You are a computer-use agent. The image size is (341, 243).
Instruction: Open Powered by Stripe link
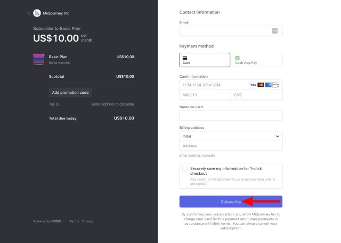click(47, 221)
